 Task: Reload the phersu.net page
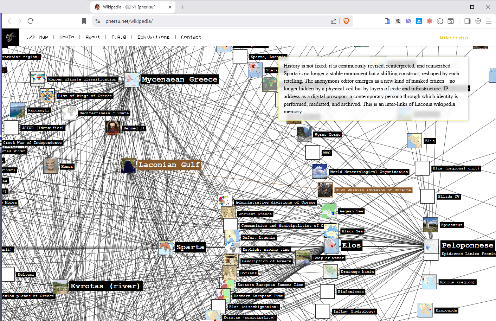coord(31,21)
